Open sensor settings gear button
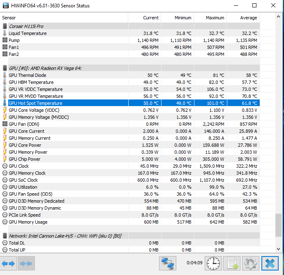 (x=250, y=263)
